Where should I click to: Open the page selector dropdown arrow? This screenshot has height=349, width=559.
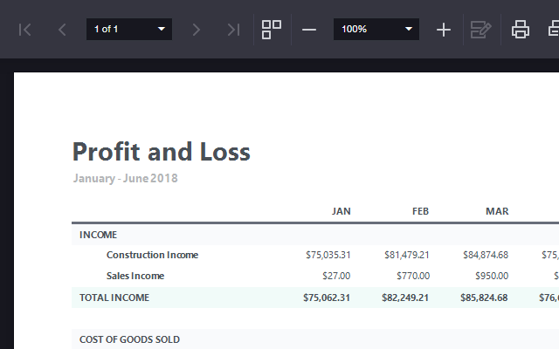(x=161, y=30)
